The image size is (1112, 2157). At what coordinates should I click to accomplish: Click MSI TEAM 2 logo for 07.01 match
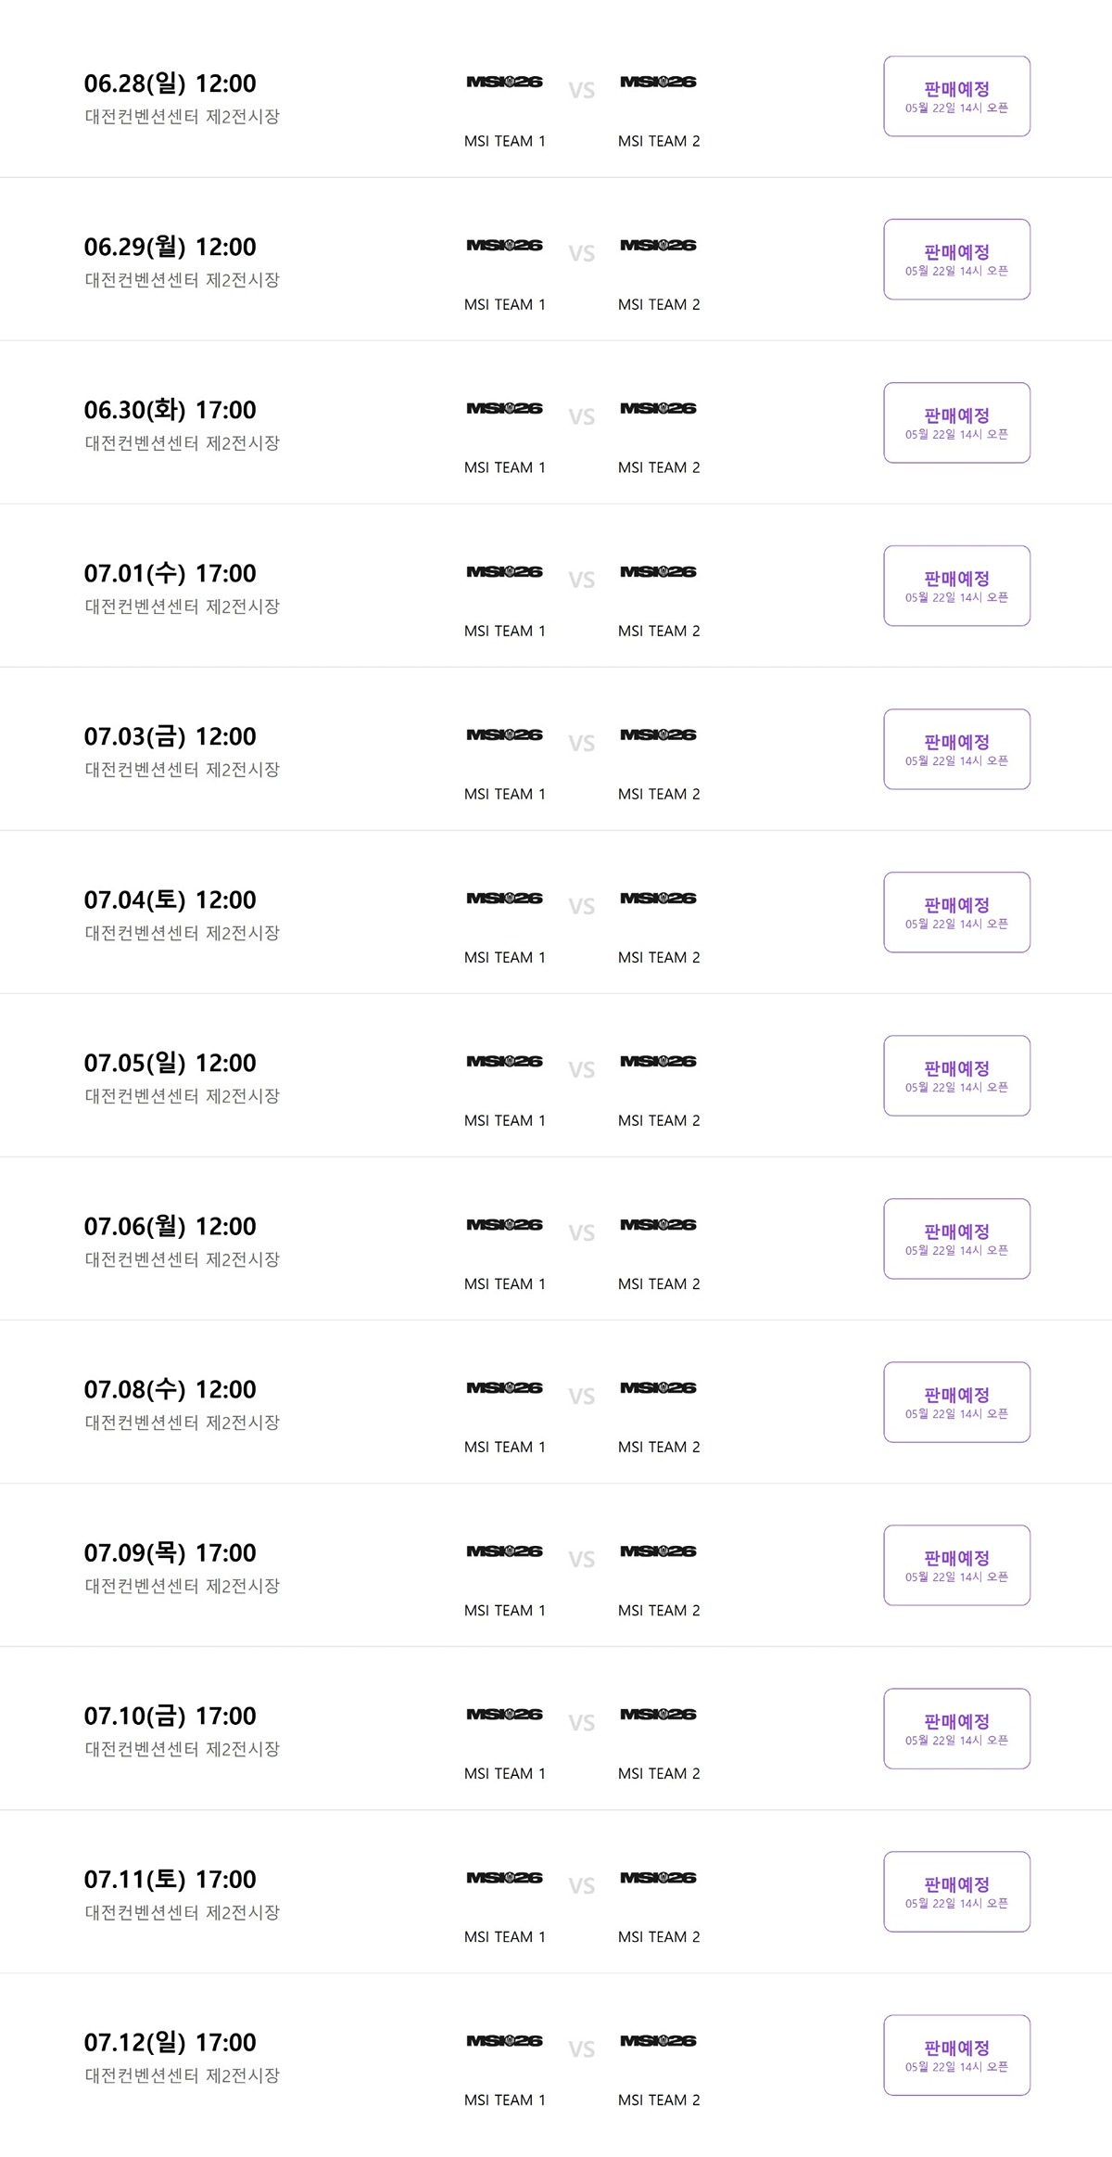tap(658, 571)
